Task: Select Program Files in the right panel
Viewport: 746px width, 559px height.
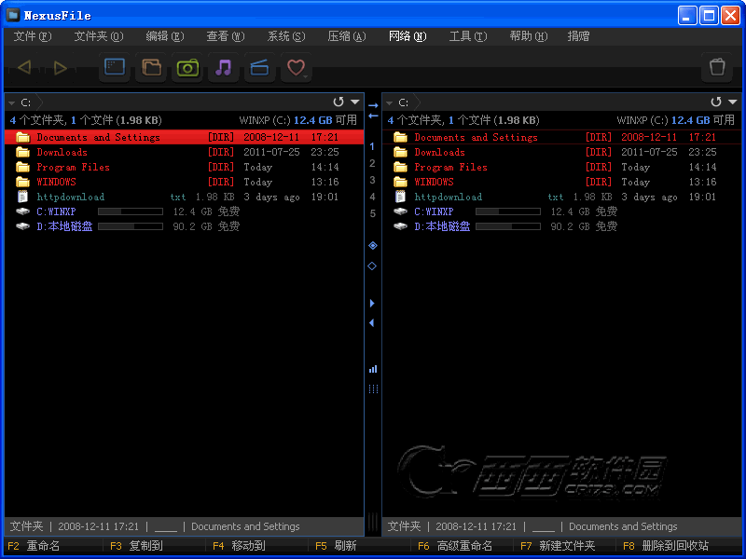Action: [x=562, y=167]
